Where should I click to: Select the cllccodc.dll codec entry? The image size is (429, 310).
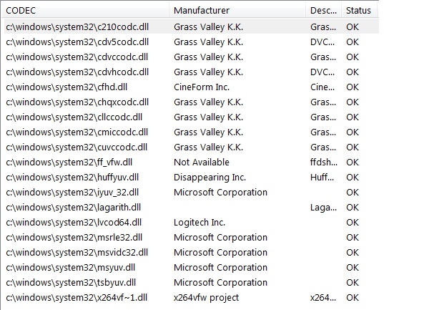(x=74, y=117)
